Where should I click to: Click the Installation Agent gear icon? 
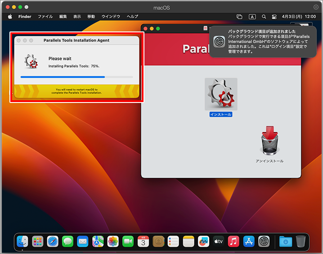[x=31, y=61]
